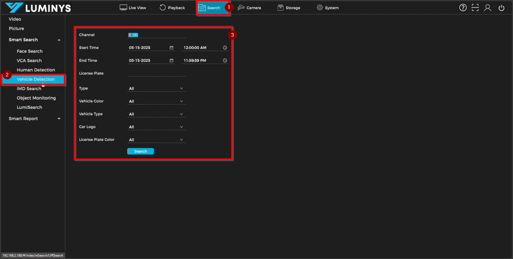The width and height of the screenshot is (513, 259).
Task: Select Face Search in the sidebar
Action: pyautogui.click(x=29, y=51)
